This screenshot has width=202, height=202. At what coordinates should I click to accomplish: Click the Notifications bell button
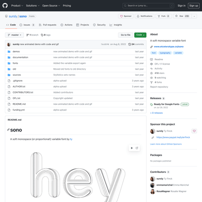tap(145, 16)
